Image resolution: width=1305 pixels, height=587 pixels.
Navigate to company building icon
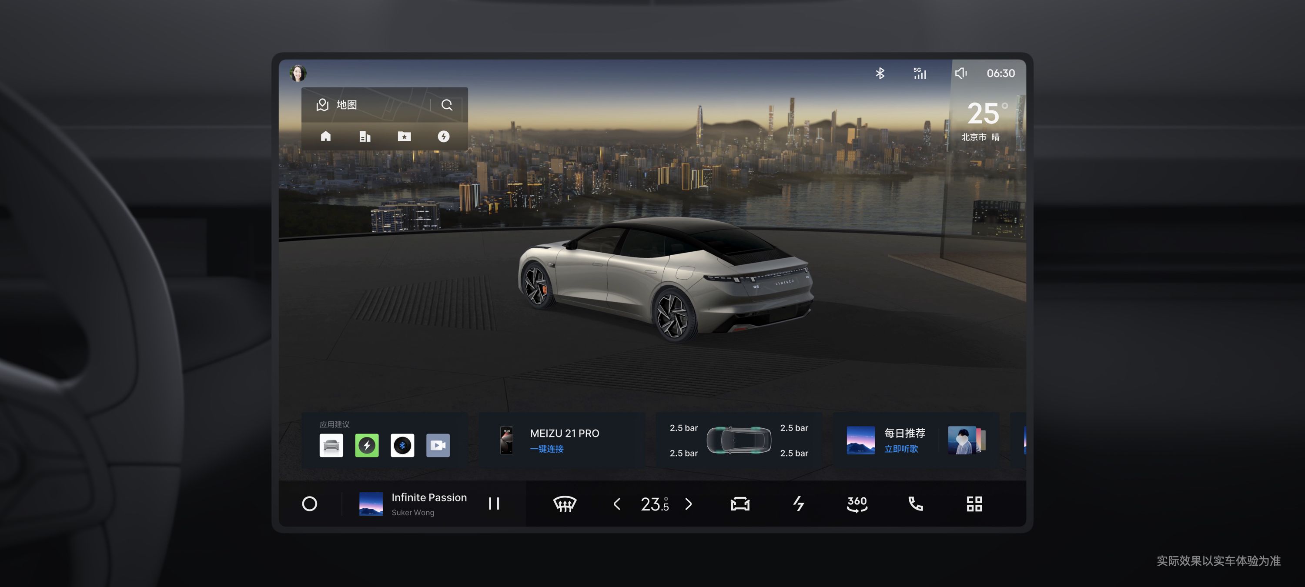[x=365, y=136]
